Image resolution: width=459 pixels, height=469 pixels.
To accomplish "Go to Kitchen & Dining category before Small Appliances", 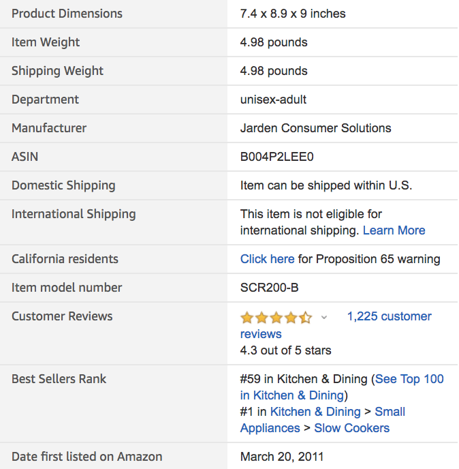I will point(315,412).
